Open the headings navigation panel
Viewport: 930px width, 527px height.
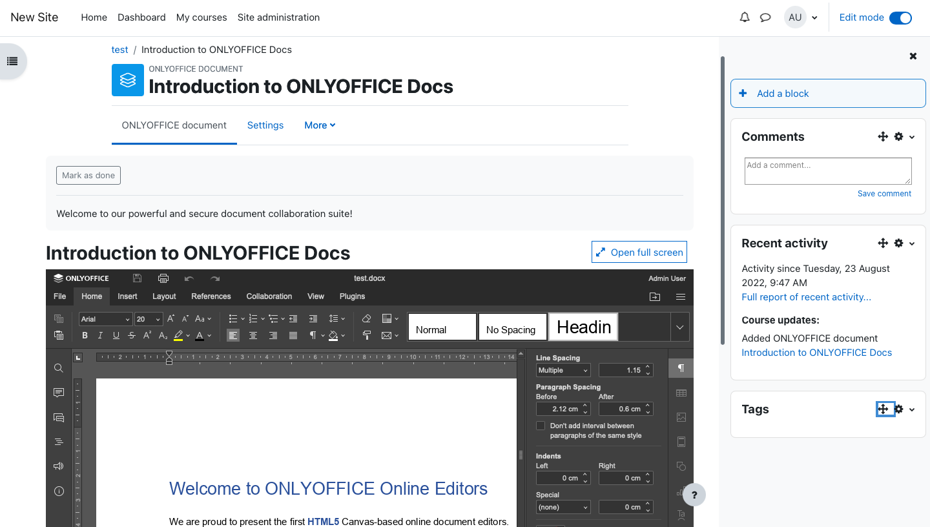point(59,442)
